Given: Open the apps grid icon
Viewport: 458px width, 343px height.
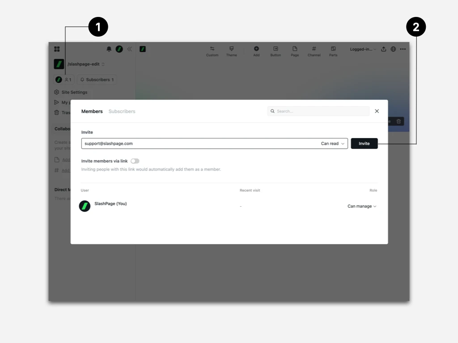Looking at the screenshot, I should 57,49.
